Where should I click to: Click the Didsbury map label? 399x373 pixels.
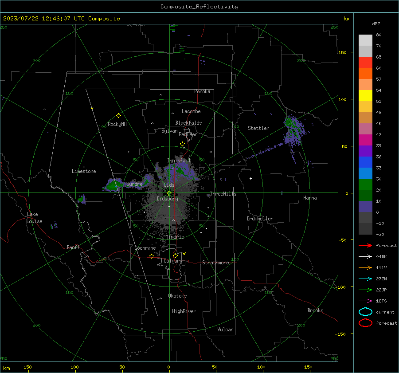click(x=167, y=199)
